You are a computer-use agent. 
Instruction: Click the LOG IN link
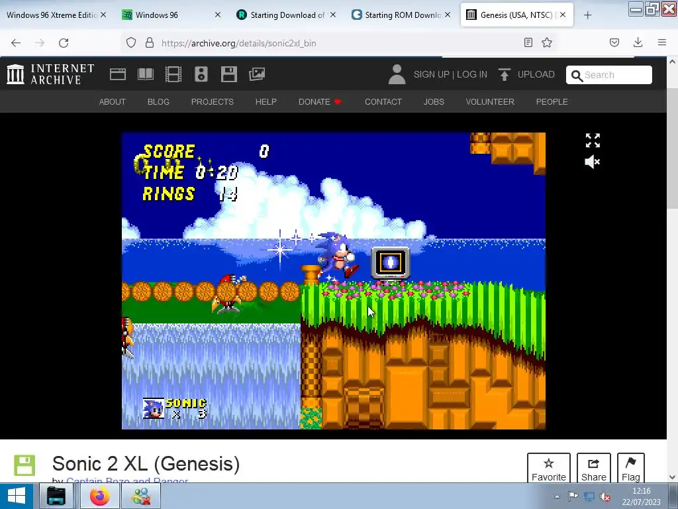[x=471, y=74]
